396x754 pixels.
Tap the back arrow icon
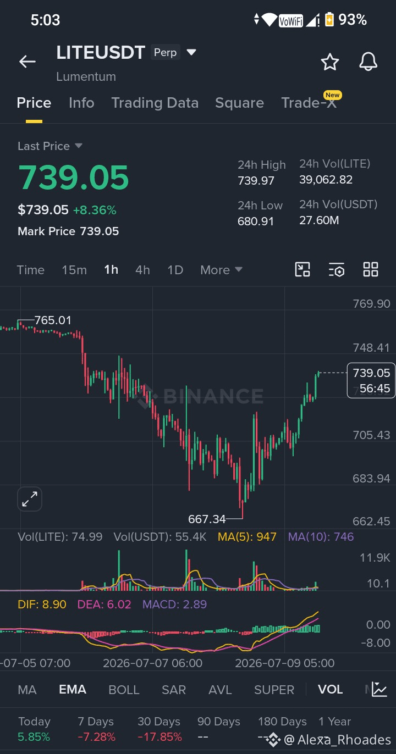(x=28, y=62)
